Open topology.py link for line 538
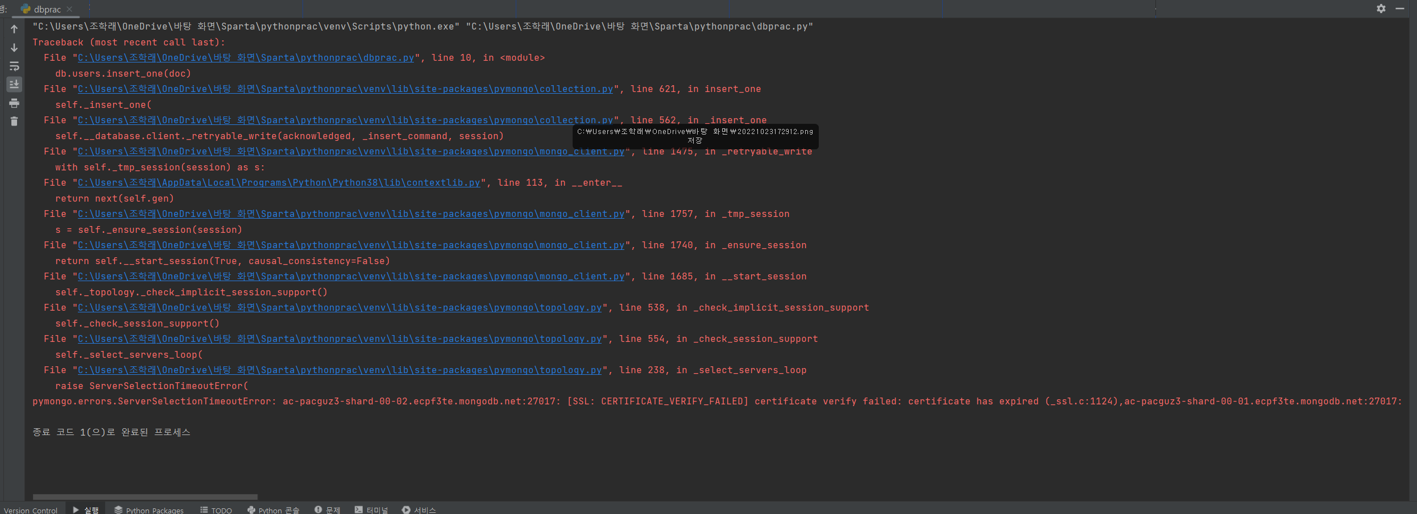1417x514 pixels. 339,308
